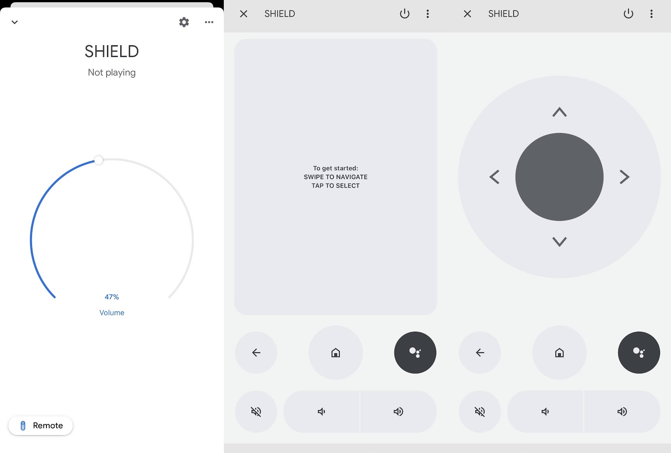671x453 pixels.
Task: Open overflow menu in the D-pad remote
Action: click(651, 14)
